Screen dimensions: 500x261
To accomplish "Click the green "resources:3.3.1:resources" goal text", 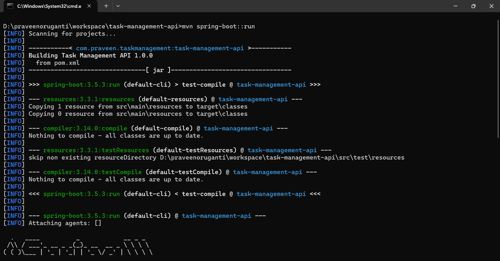I will click(89, 99).
